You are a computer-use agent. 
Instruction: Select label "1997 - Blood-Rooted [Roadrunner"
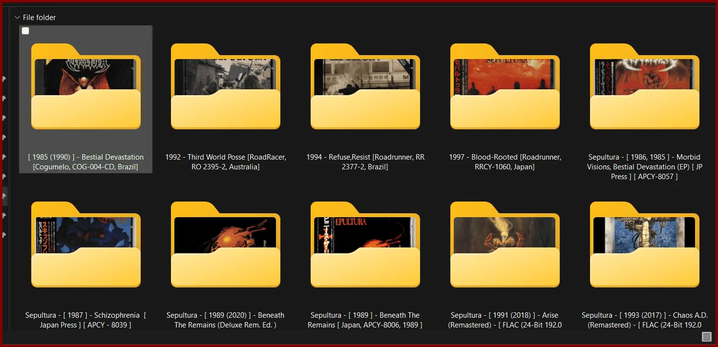click(505, 157)
